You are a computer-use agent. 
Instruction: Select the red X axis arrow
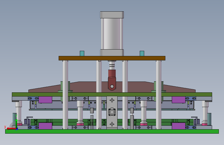pos(11,129)
